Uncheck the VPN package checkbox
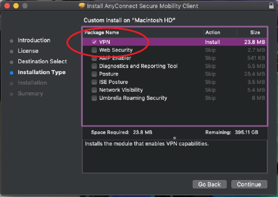 click(x=94, y=42)
